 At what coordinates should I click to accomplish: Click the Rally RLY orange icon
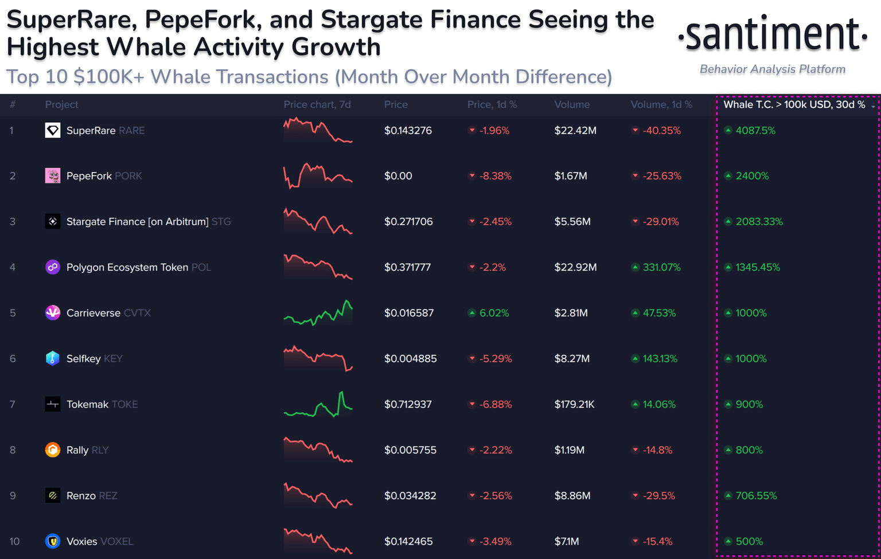[53, 450]
